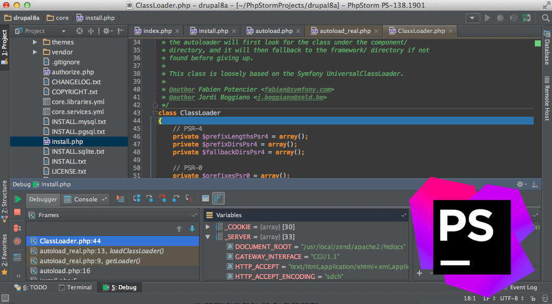The width and height of the screenshot is (552, 304).
Task: Expand the themes folder
Action: tap(35, 42)
